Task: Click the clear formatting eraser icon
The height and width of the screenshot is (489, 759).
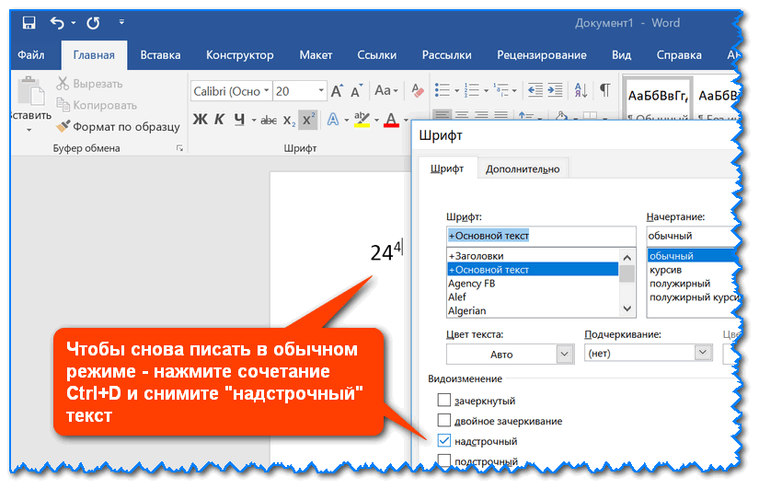Action: pyautogui.click(x=418, y=91)
